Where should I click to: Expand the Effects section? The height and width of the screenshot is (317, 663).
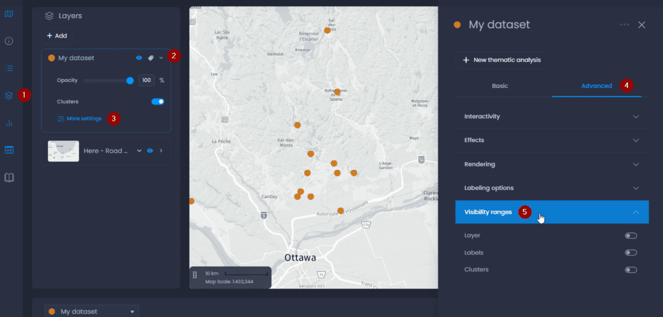tap(552, 140)
